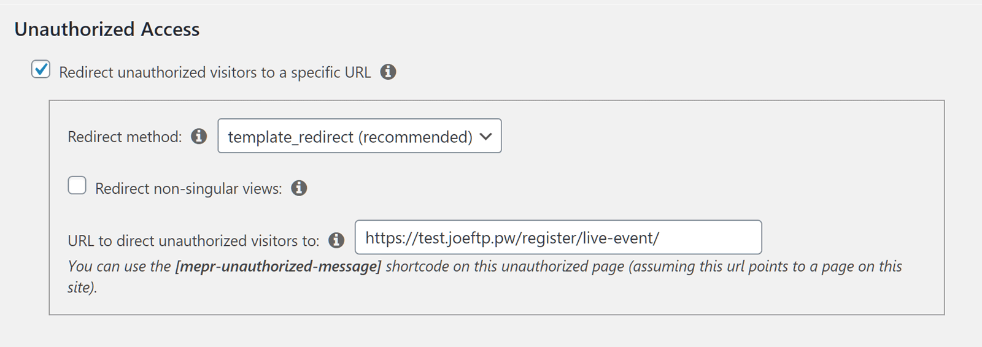The height and width of the screenshot is (347, 982).
Task: Click the 'site).' word ending the helper note
Action: 82,288
